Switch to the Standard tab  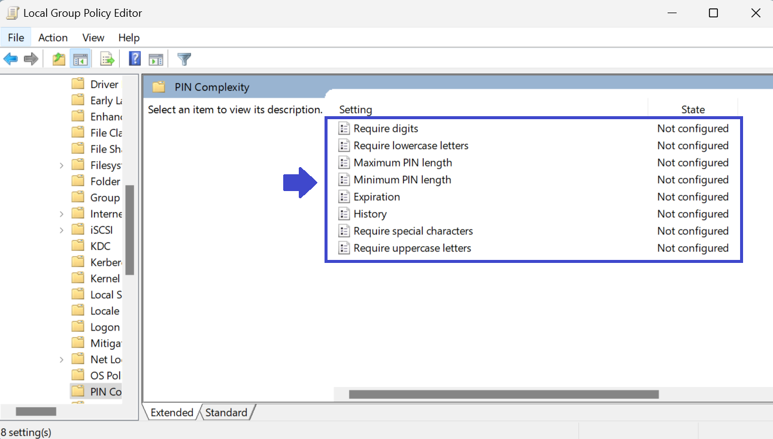click(226, 412)
